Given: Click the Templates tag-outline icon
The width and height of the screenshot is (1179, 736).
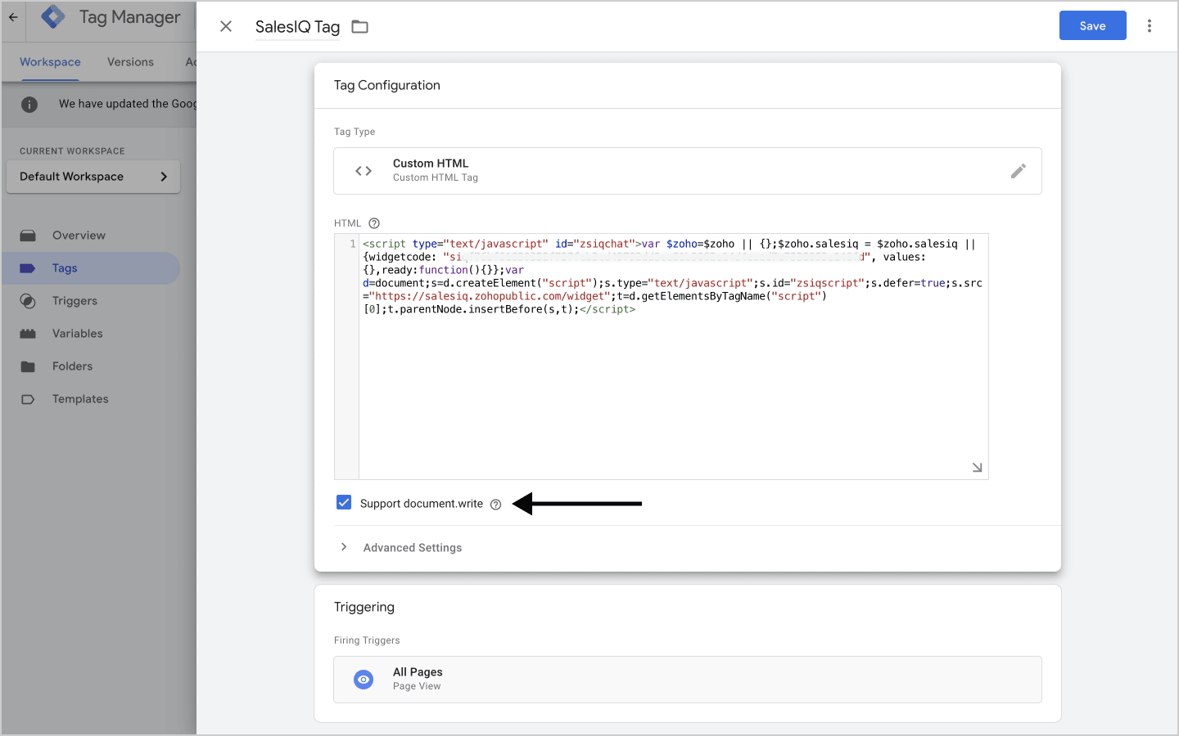Looking at the screenshot, I should (28, 399).
